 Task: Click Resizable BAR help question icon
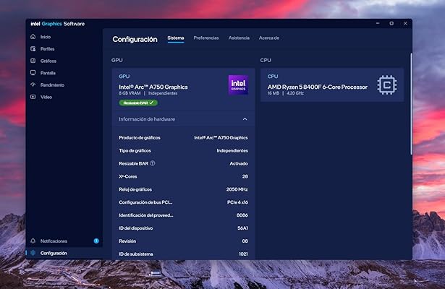153,163
